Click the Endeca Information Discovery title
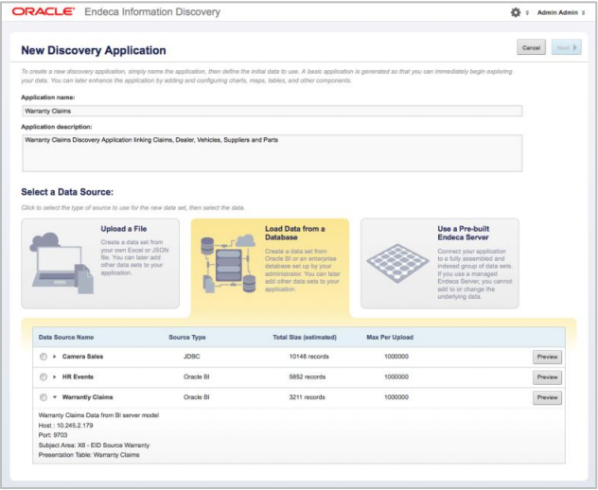Viewport: 598px width, 490px height. point(152,11)
